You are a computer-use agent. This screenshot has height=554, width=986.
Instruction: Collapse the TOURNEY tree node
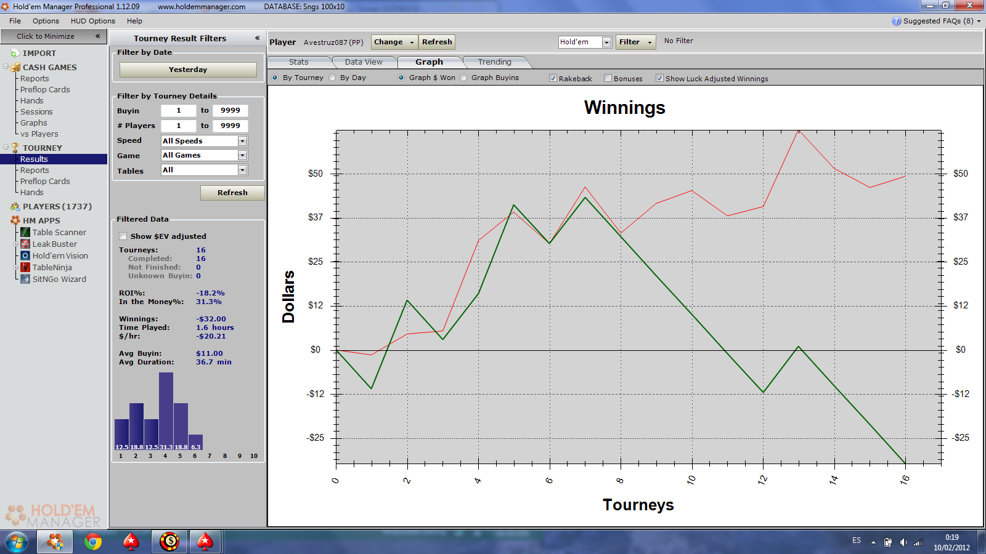tap(6, 147)
